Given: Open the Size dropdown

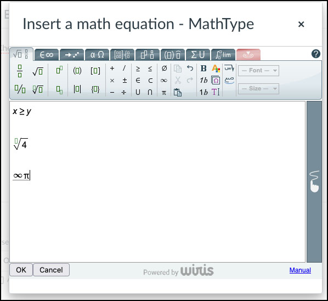Looking at the screenshot, I should [258, 89].
